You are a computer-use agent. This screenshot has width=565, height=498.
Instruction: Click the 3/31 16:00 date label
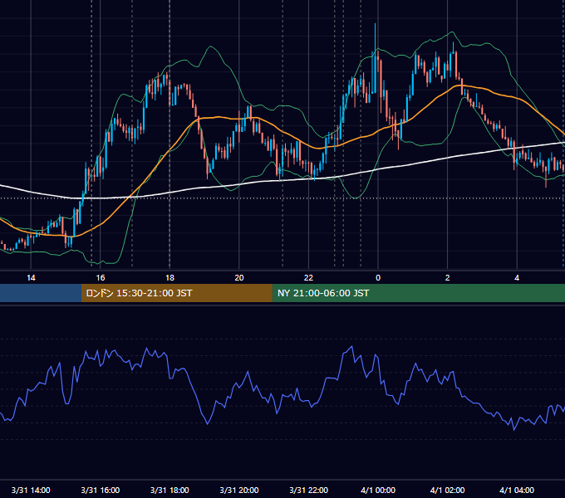[x=101, y=490]
